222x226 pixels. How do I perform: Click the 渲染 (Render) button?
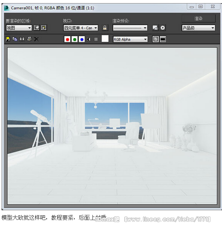[198, 19]
